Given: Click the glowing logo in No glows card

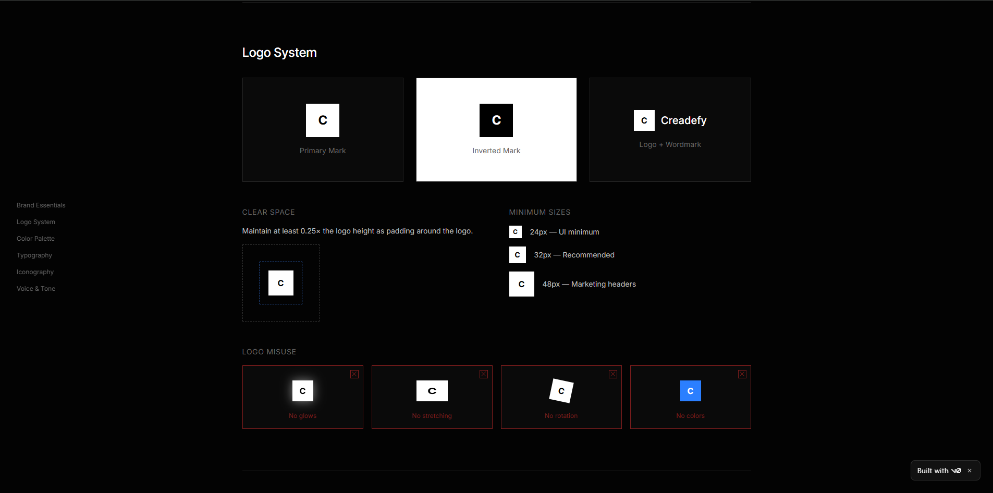Looking at the screenshot, I should (303, 391).
